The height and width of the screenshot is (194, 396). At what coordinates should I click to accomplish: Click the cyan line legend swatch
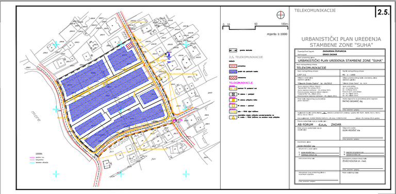tap(32, 163)
